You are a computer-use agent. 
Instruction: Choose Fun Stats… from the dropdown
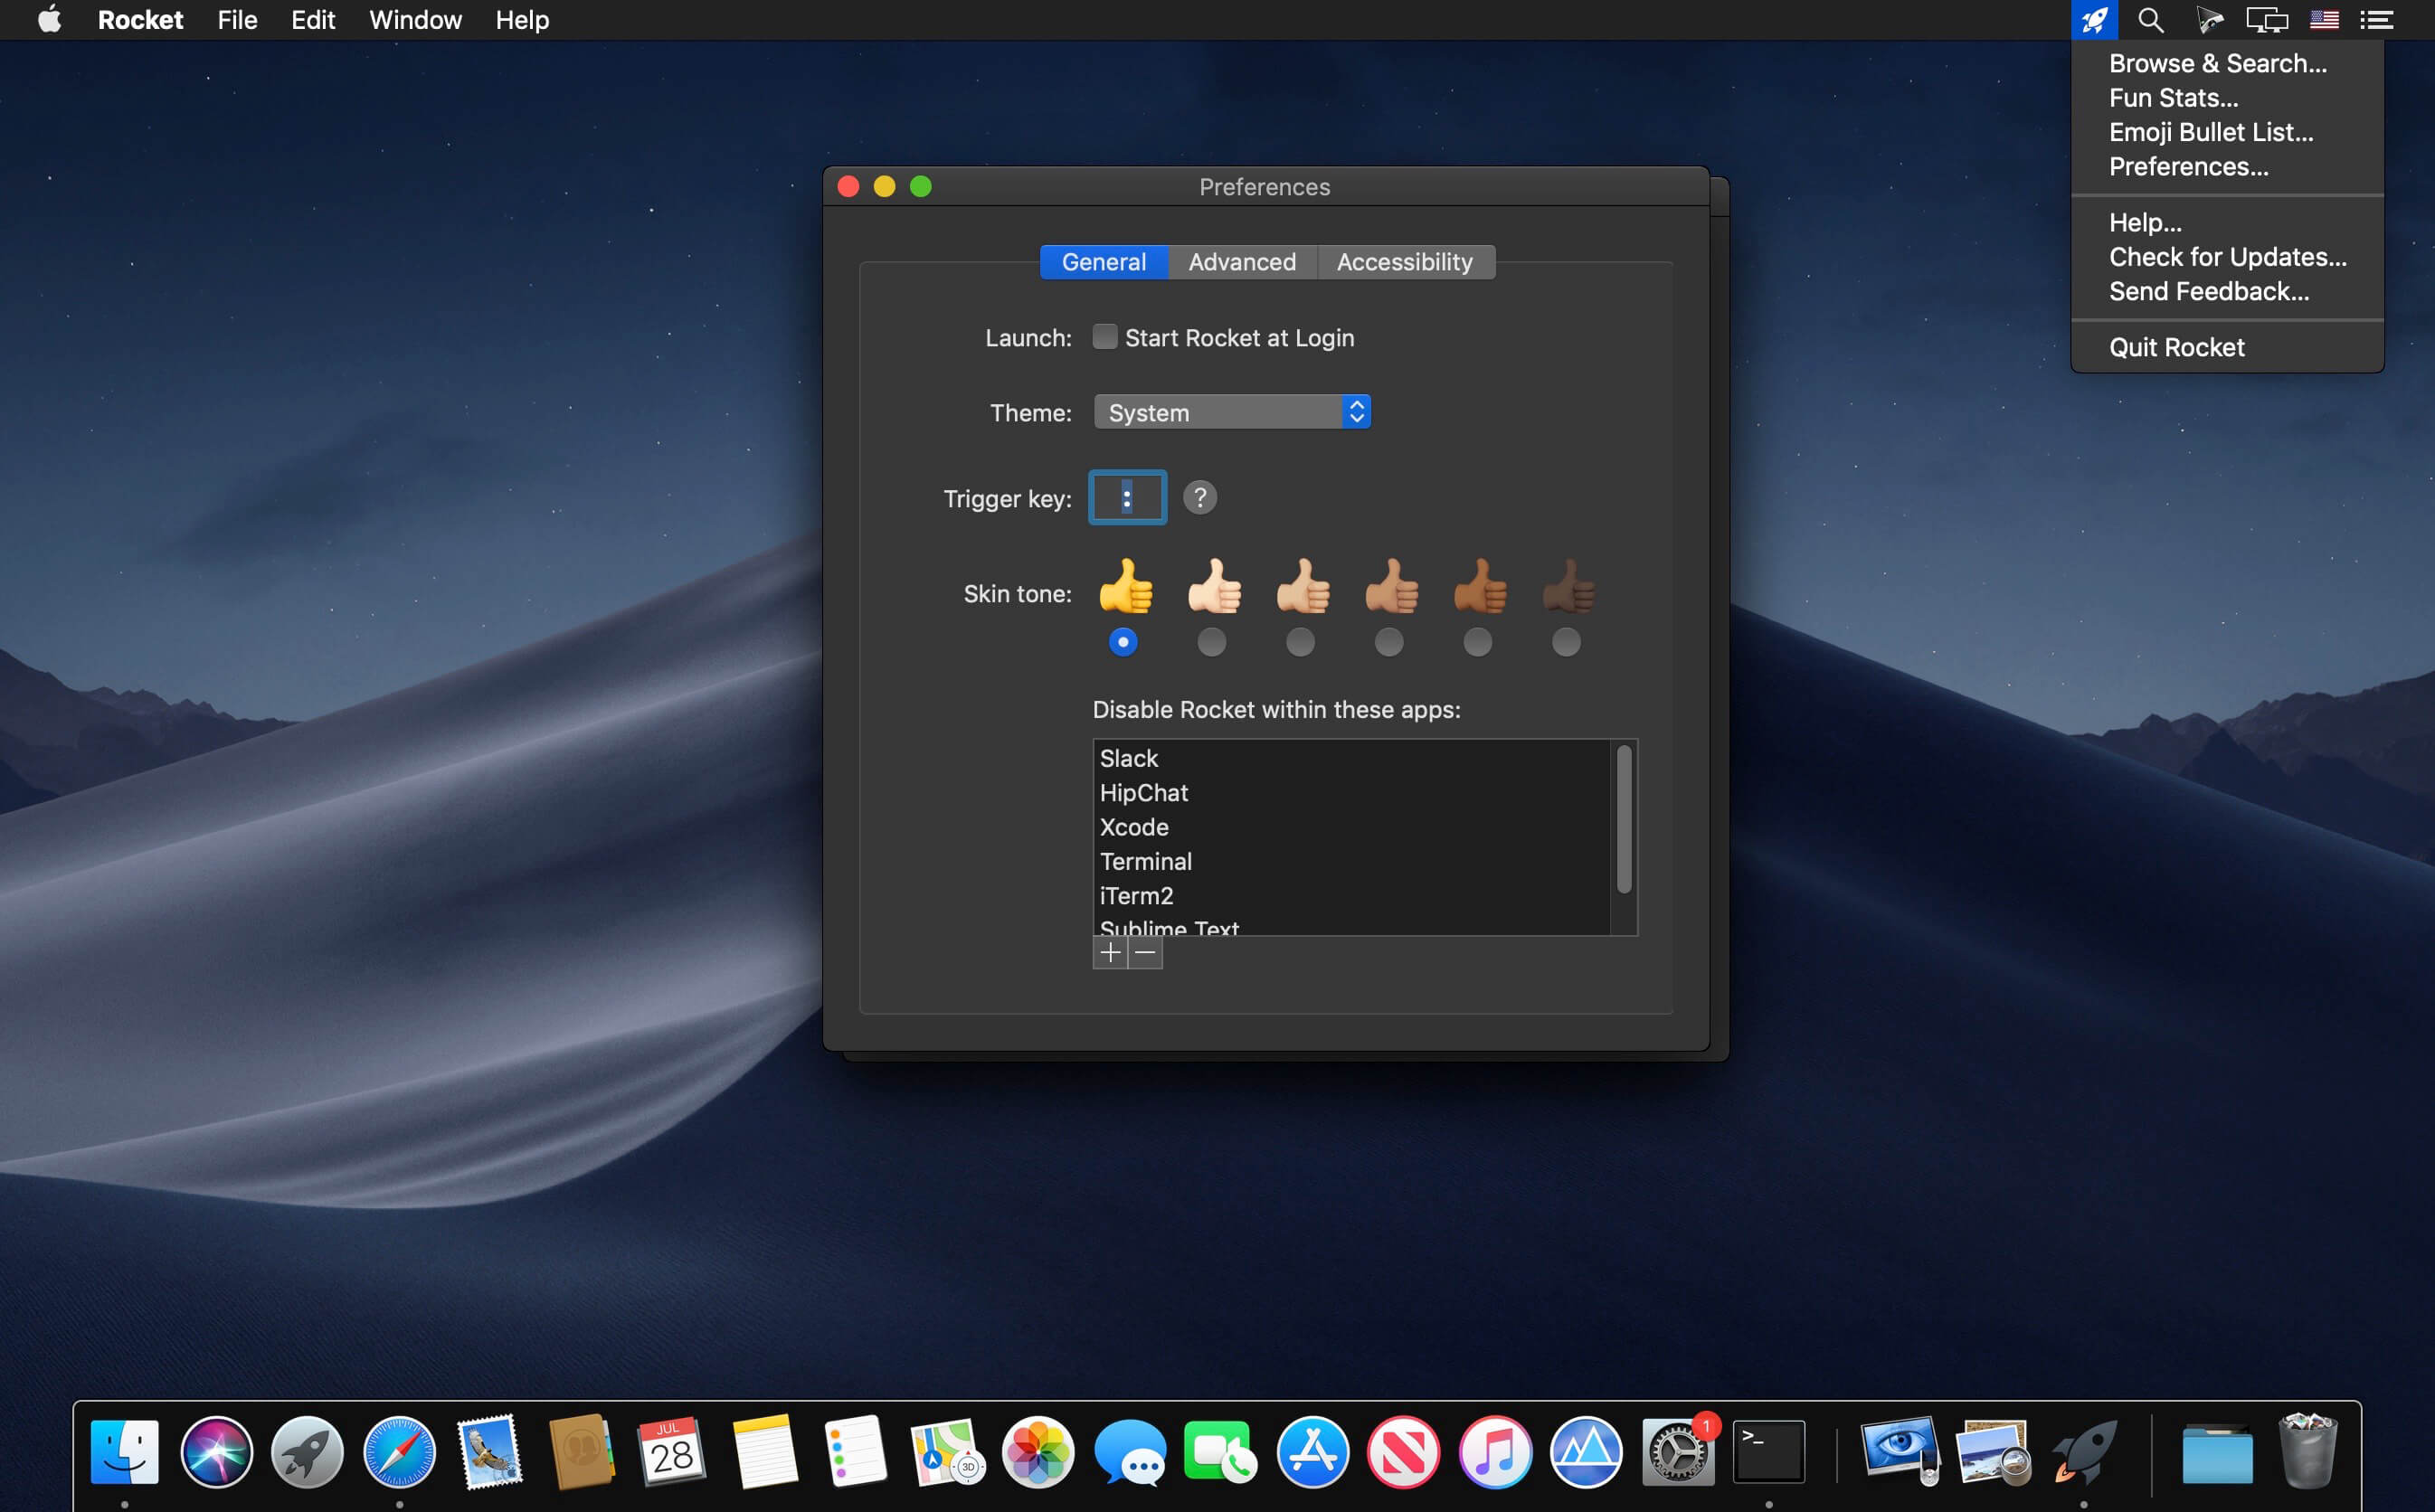pos(2227,98)
